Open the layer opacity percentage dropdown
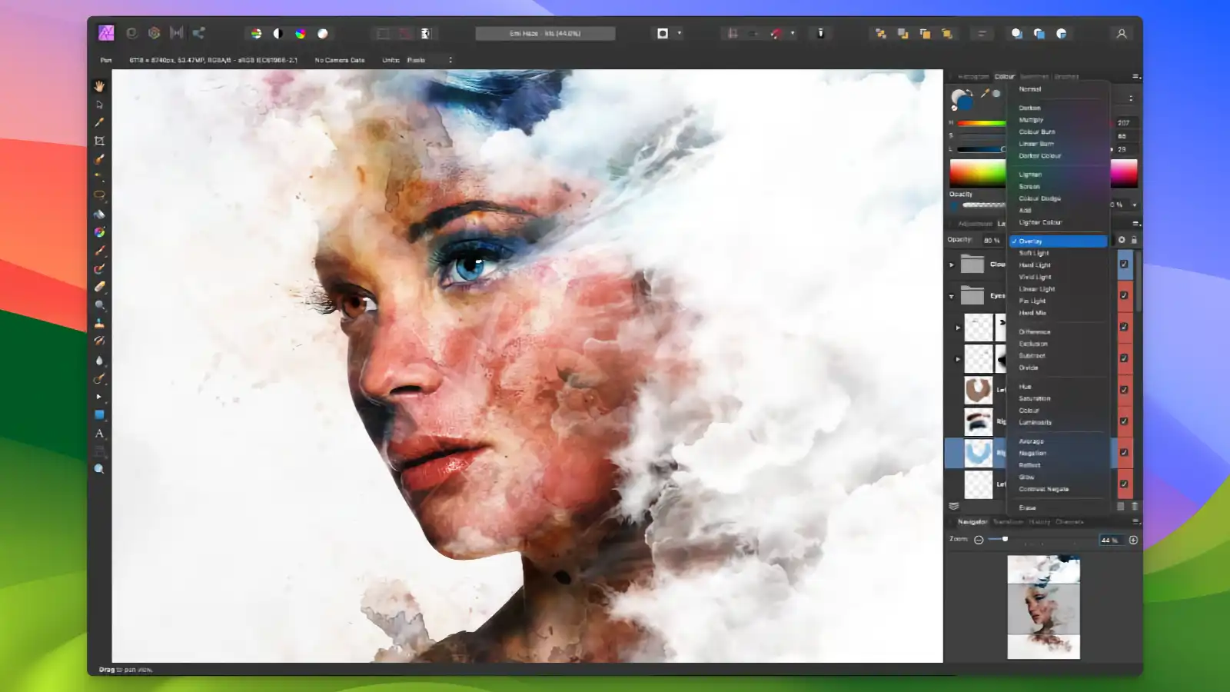 [992, 240]
